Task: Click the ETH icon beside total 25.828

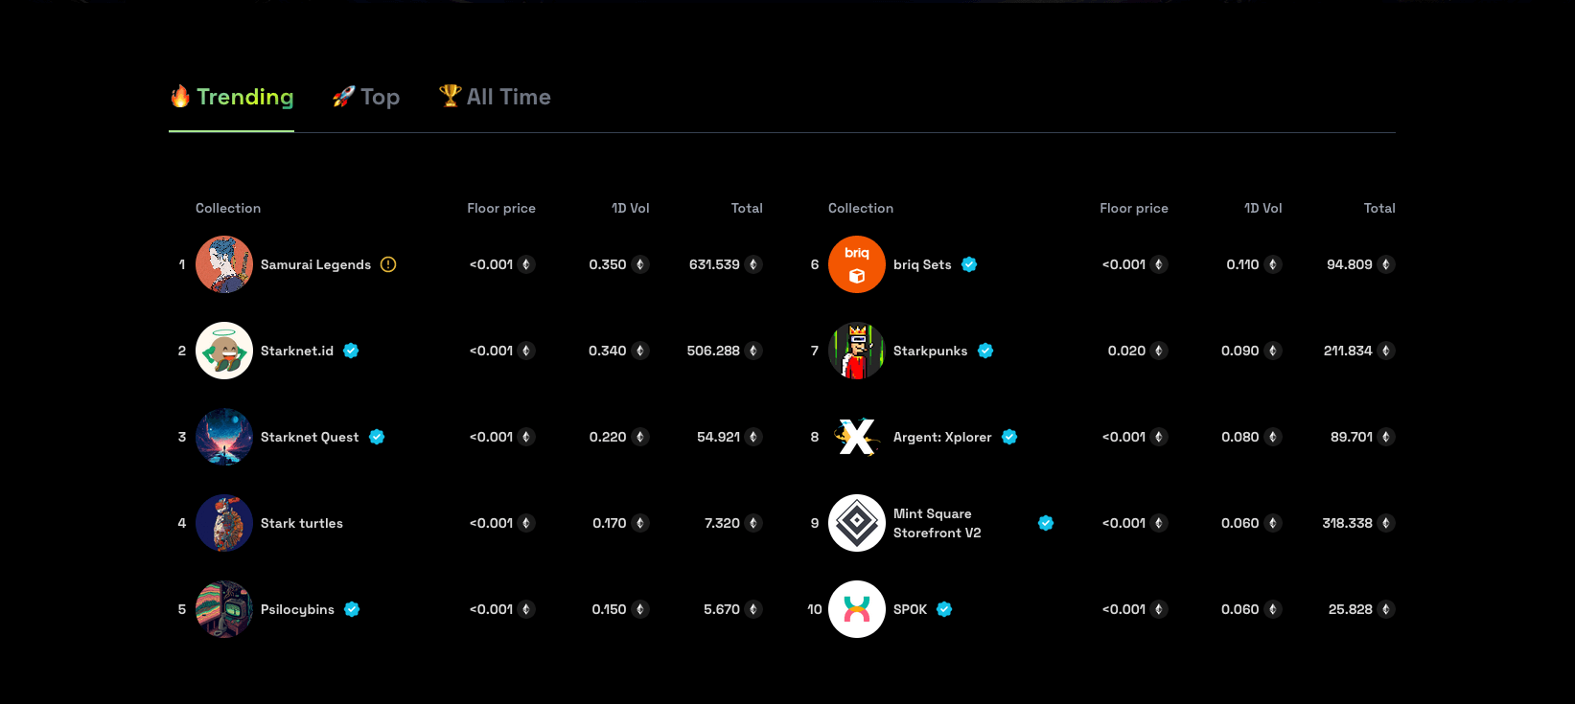Action: pos(1386,609)
